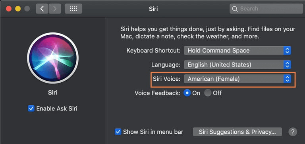Image resolution: width=305 pixels, height=144 pixels.
Task: Click the Siri Voice dropdown arrows
Action: (x=287, y=79)
